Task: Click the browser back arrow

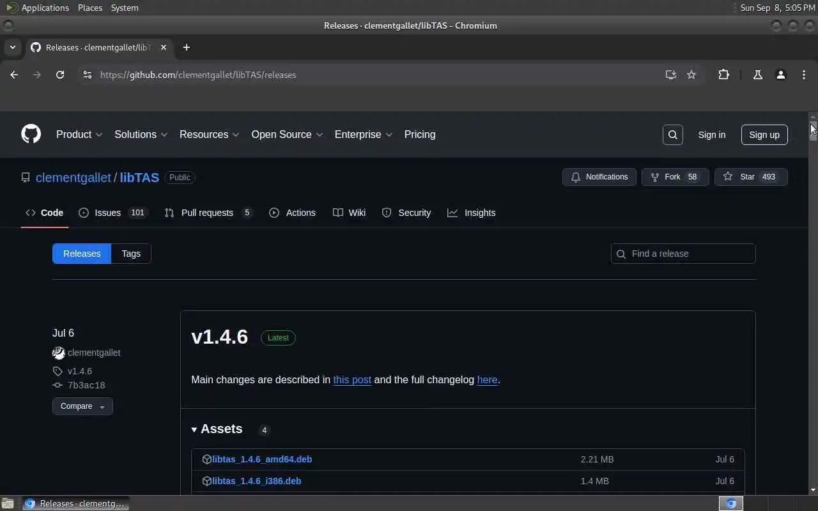Action: 14,75
